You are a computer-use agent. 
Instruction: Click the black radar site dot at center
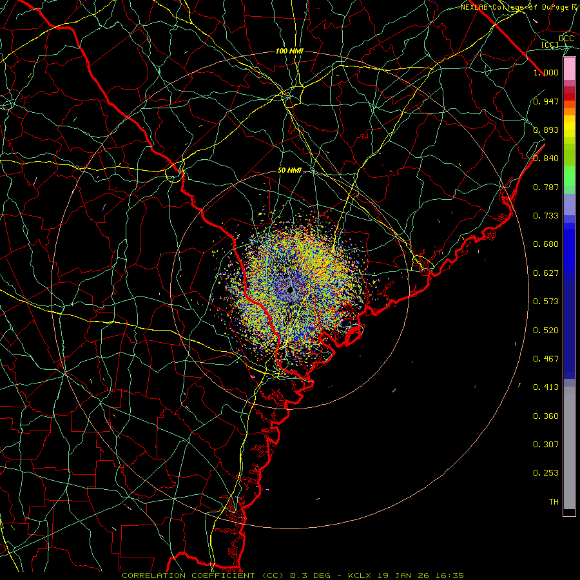pos(291,289)
